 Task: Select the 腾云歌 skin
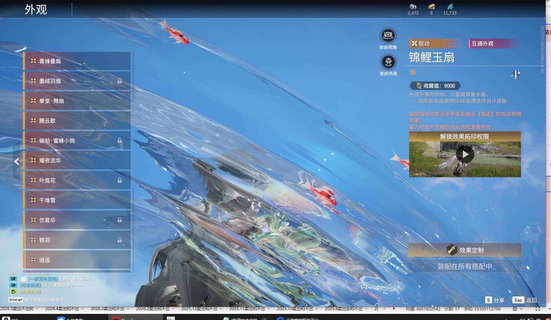(77, 121)
